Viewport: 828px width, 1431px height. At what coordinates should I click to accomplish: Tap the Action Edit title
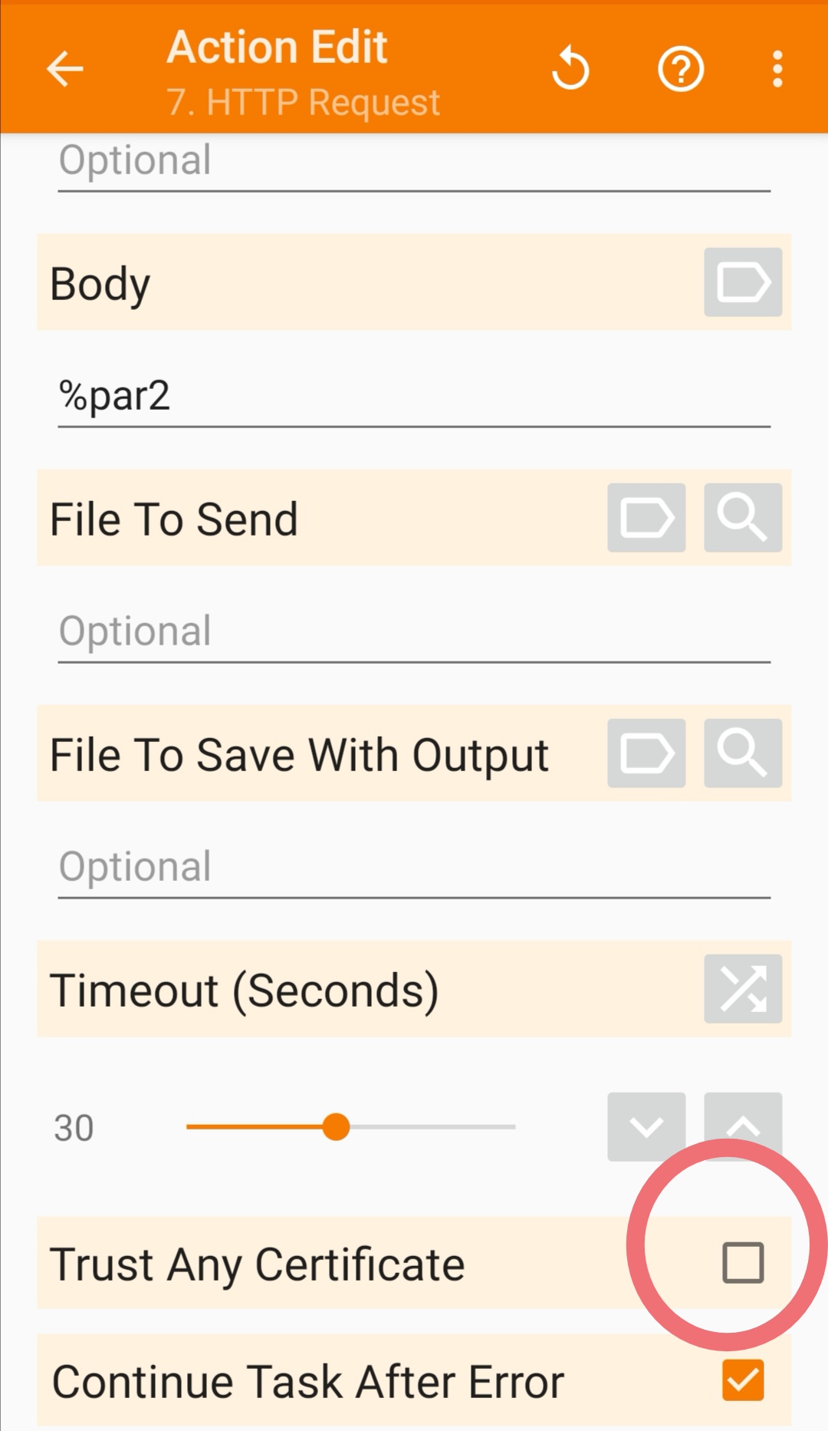tap(278, 48)
